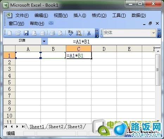The width and height of the screenshot is (164, 139).
Task: Open the Name Box dropdown arrow
Action: pyautogui.click(x=44, y=41)
